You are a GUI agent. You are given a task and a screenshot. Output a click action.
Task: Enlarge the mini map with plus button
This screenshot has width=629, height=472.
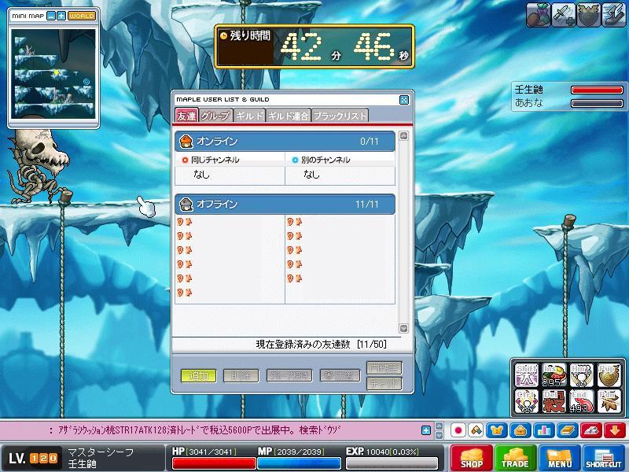click(x=61, y=16)
